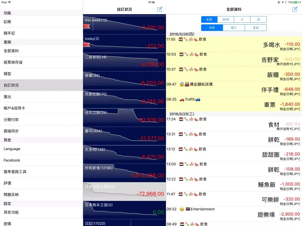Open 股票與存貨 in the sidebar
This screenshot has height=226, width=302.
tap(41, 62)
